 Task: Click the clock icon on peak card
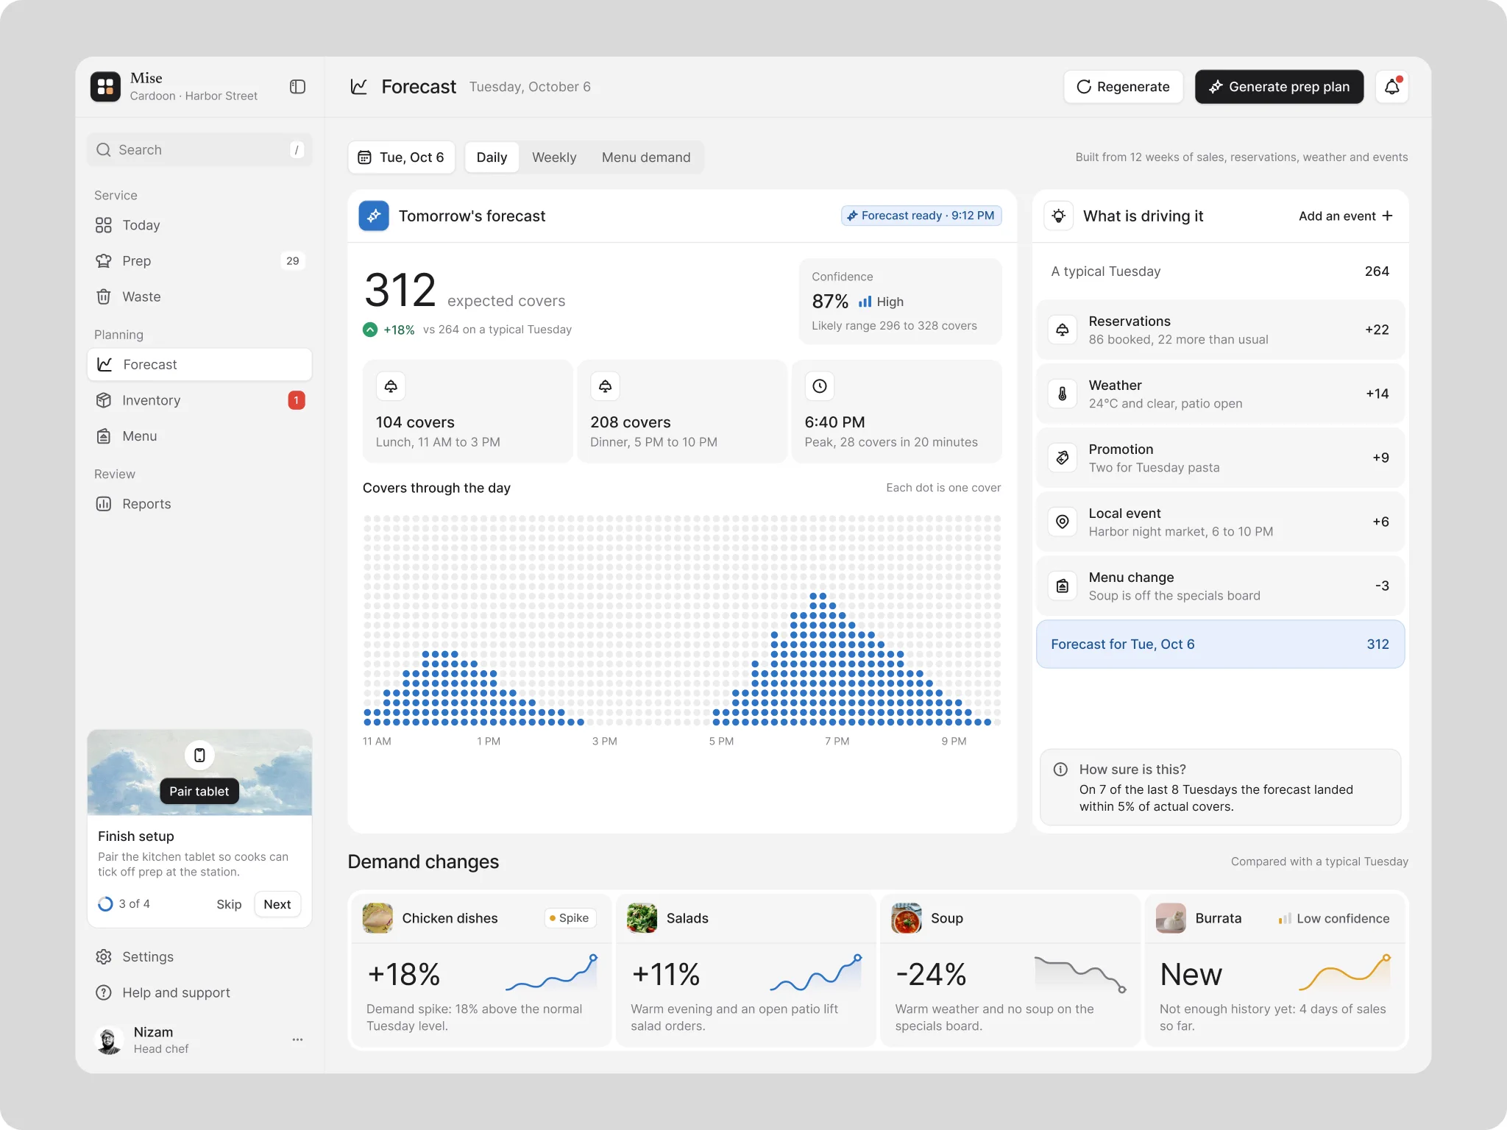click(820, 386)
